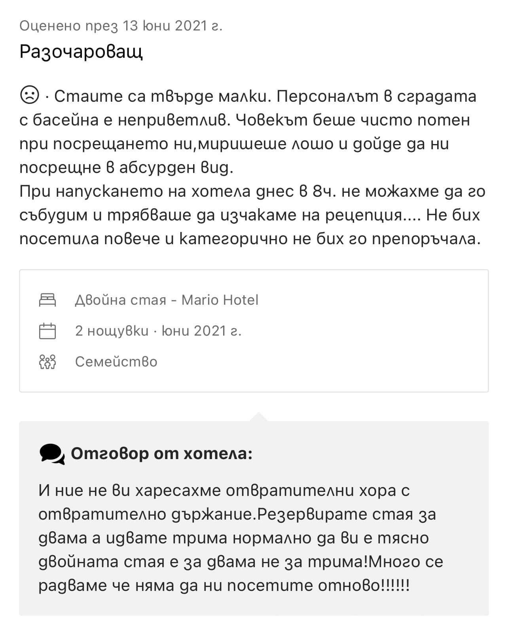Click the reply line 'И ние не ви харесахме'

coord(224,491)
